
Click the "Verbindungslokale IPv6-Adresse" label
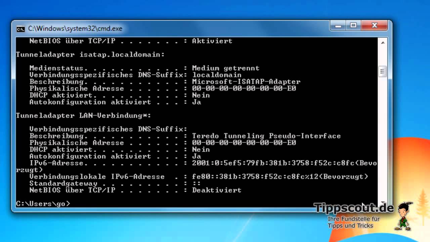[97, 176]
